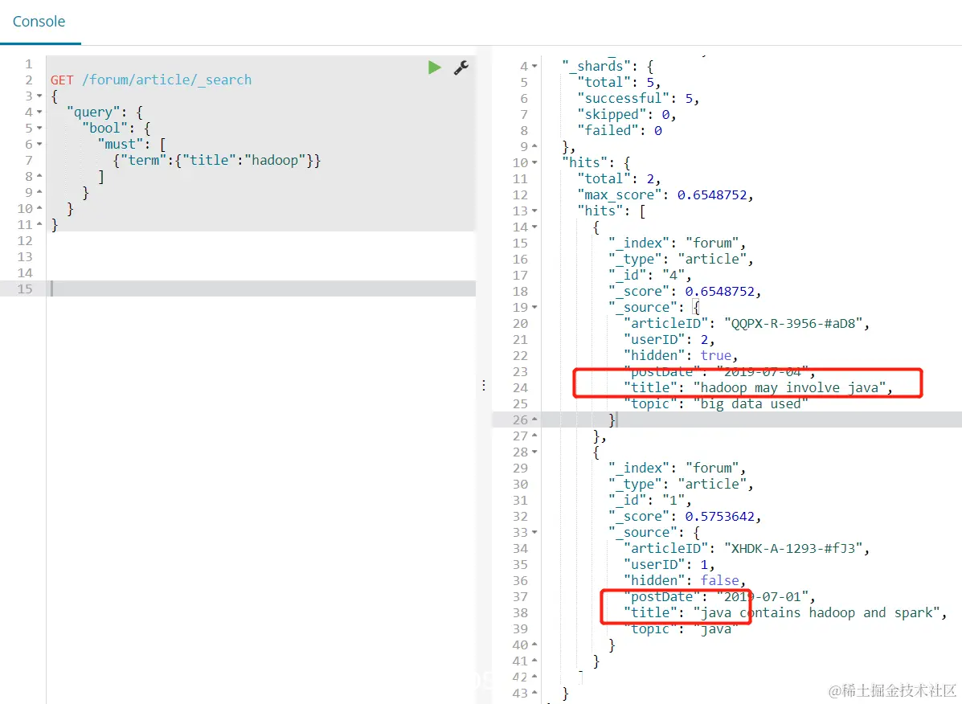Toggle fold marker at editor line 8
The width and height of the screenshot is (962, 704).
point(39,176)
